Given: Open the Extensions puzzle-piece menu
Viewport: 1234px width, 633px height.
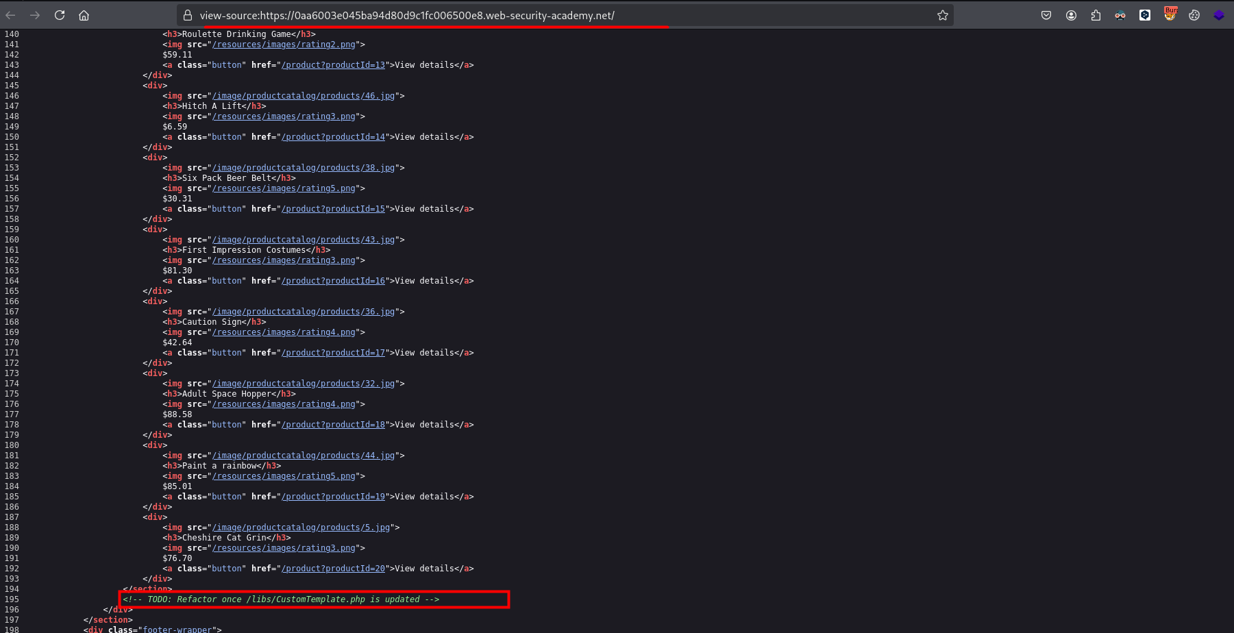Looking at the screenshot, I should click(x=1096, y=15).
